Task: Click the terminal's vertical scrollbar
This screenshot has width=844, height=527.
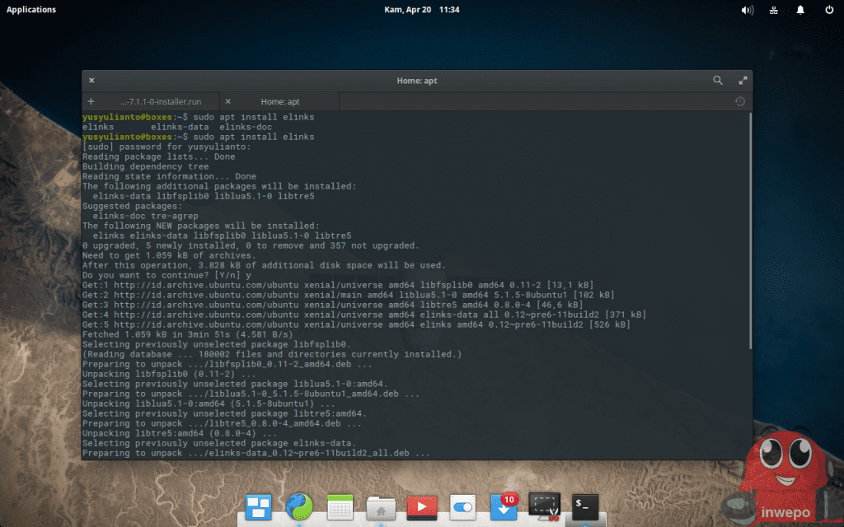Action: [x=749, y=231]
